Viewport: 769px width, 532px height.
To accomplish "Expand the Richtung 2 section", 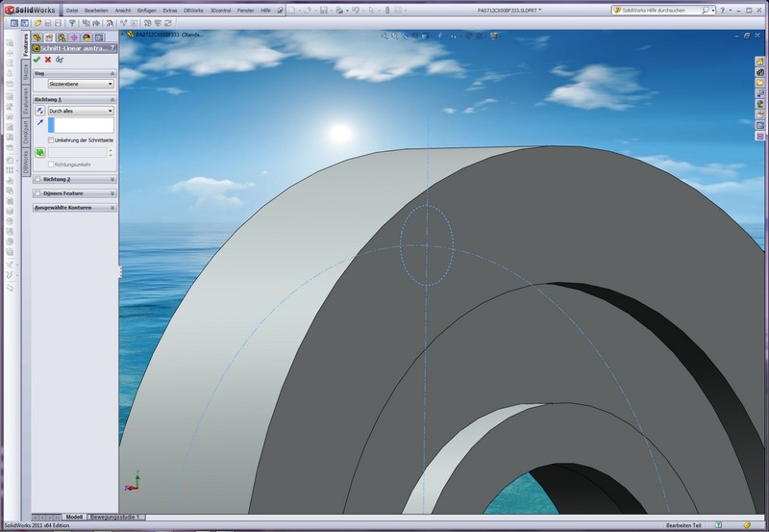I will (112, 179).
